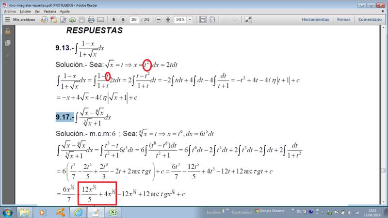The height and width of the screenshot is (218, 388).
Task: Open the Archivo menu
Action: click(10, 9)
